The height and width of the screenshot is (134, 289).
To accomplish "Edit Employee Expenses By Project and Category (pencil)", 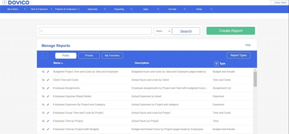I will [48, 105].
